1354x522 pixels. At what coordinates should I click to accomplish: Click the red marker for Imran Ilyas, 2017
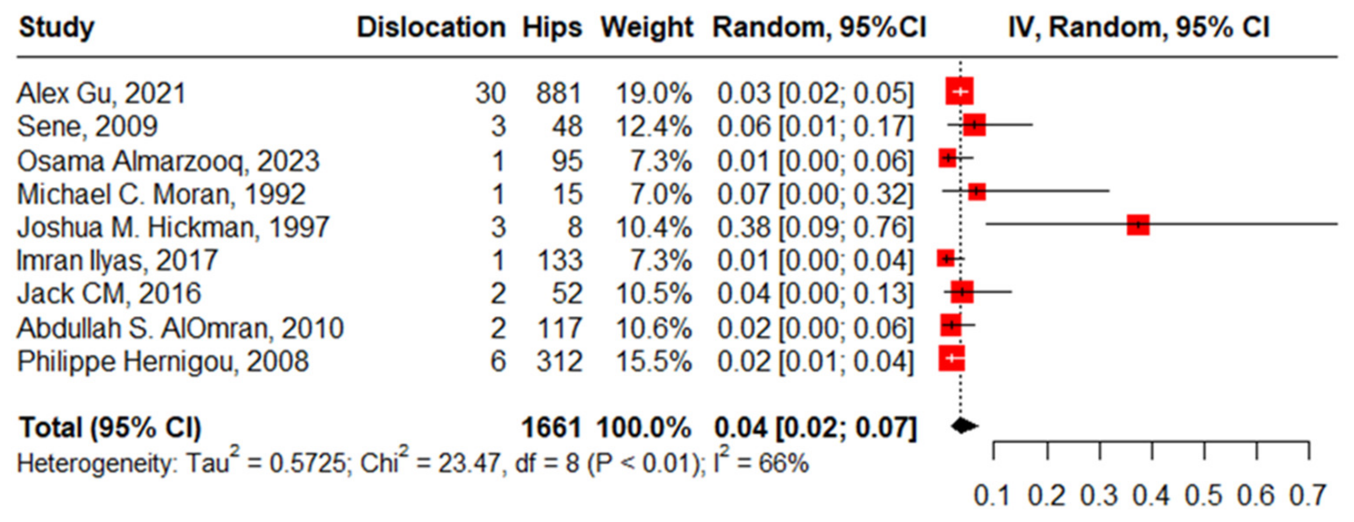946,258
